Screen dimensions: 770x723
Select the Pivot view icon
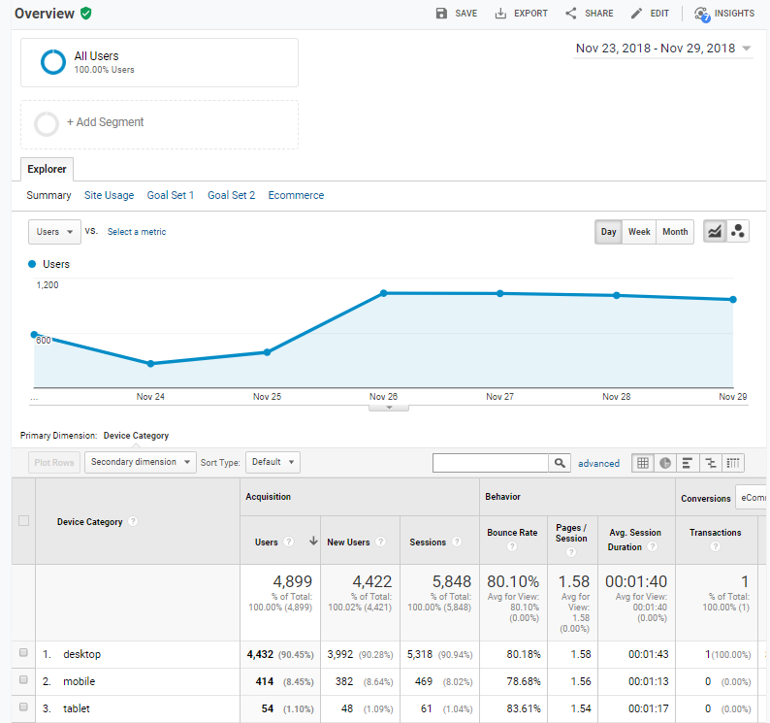point(733,463)
